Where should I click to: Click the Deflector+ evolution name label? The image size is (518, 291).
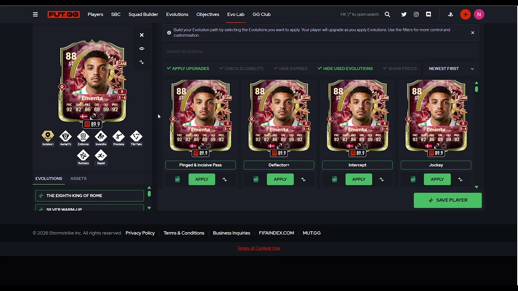(279, 165)
